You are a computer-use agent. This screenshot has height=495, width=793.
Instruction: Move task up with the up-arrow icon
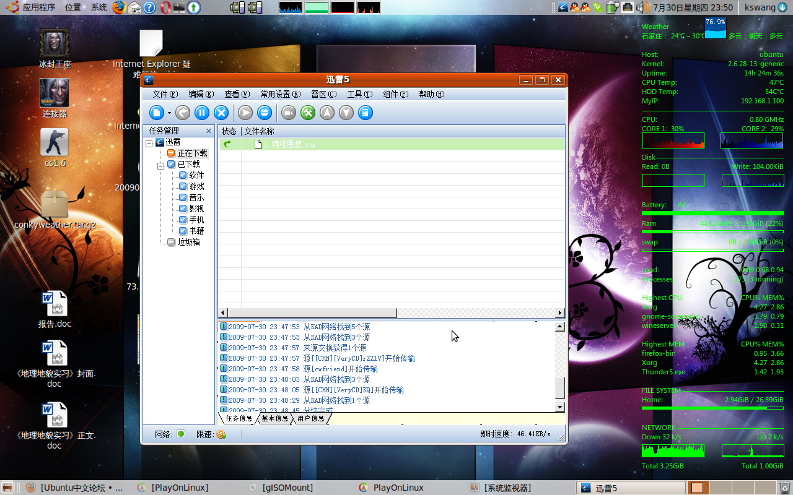pyautogui.click(x=327, y=113)
